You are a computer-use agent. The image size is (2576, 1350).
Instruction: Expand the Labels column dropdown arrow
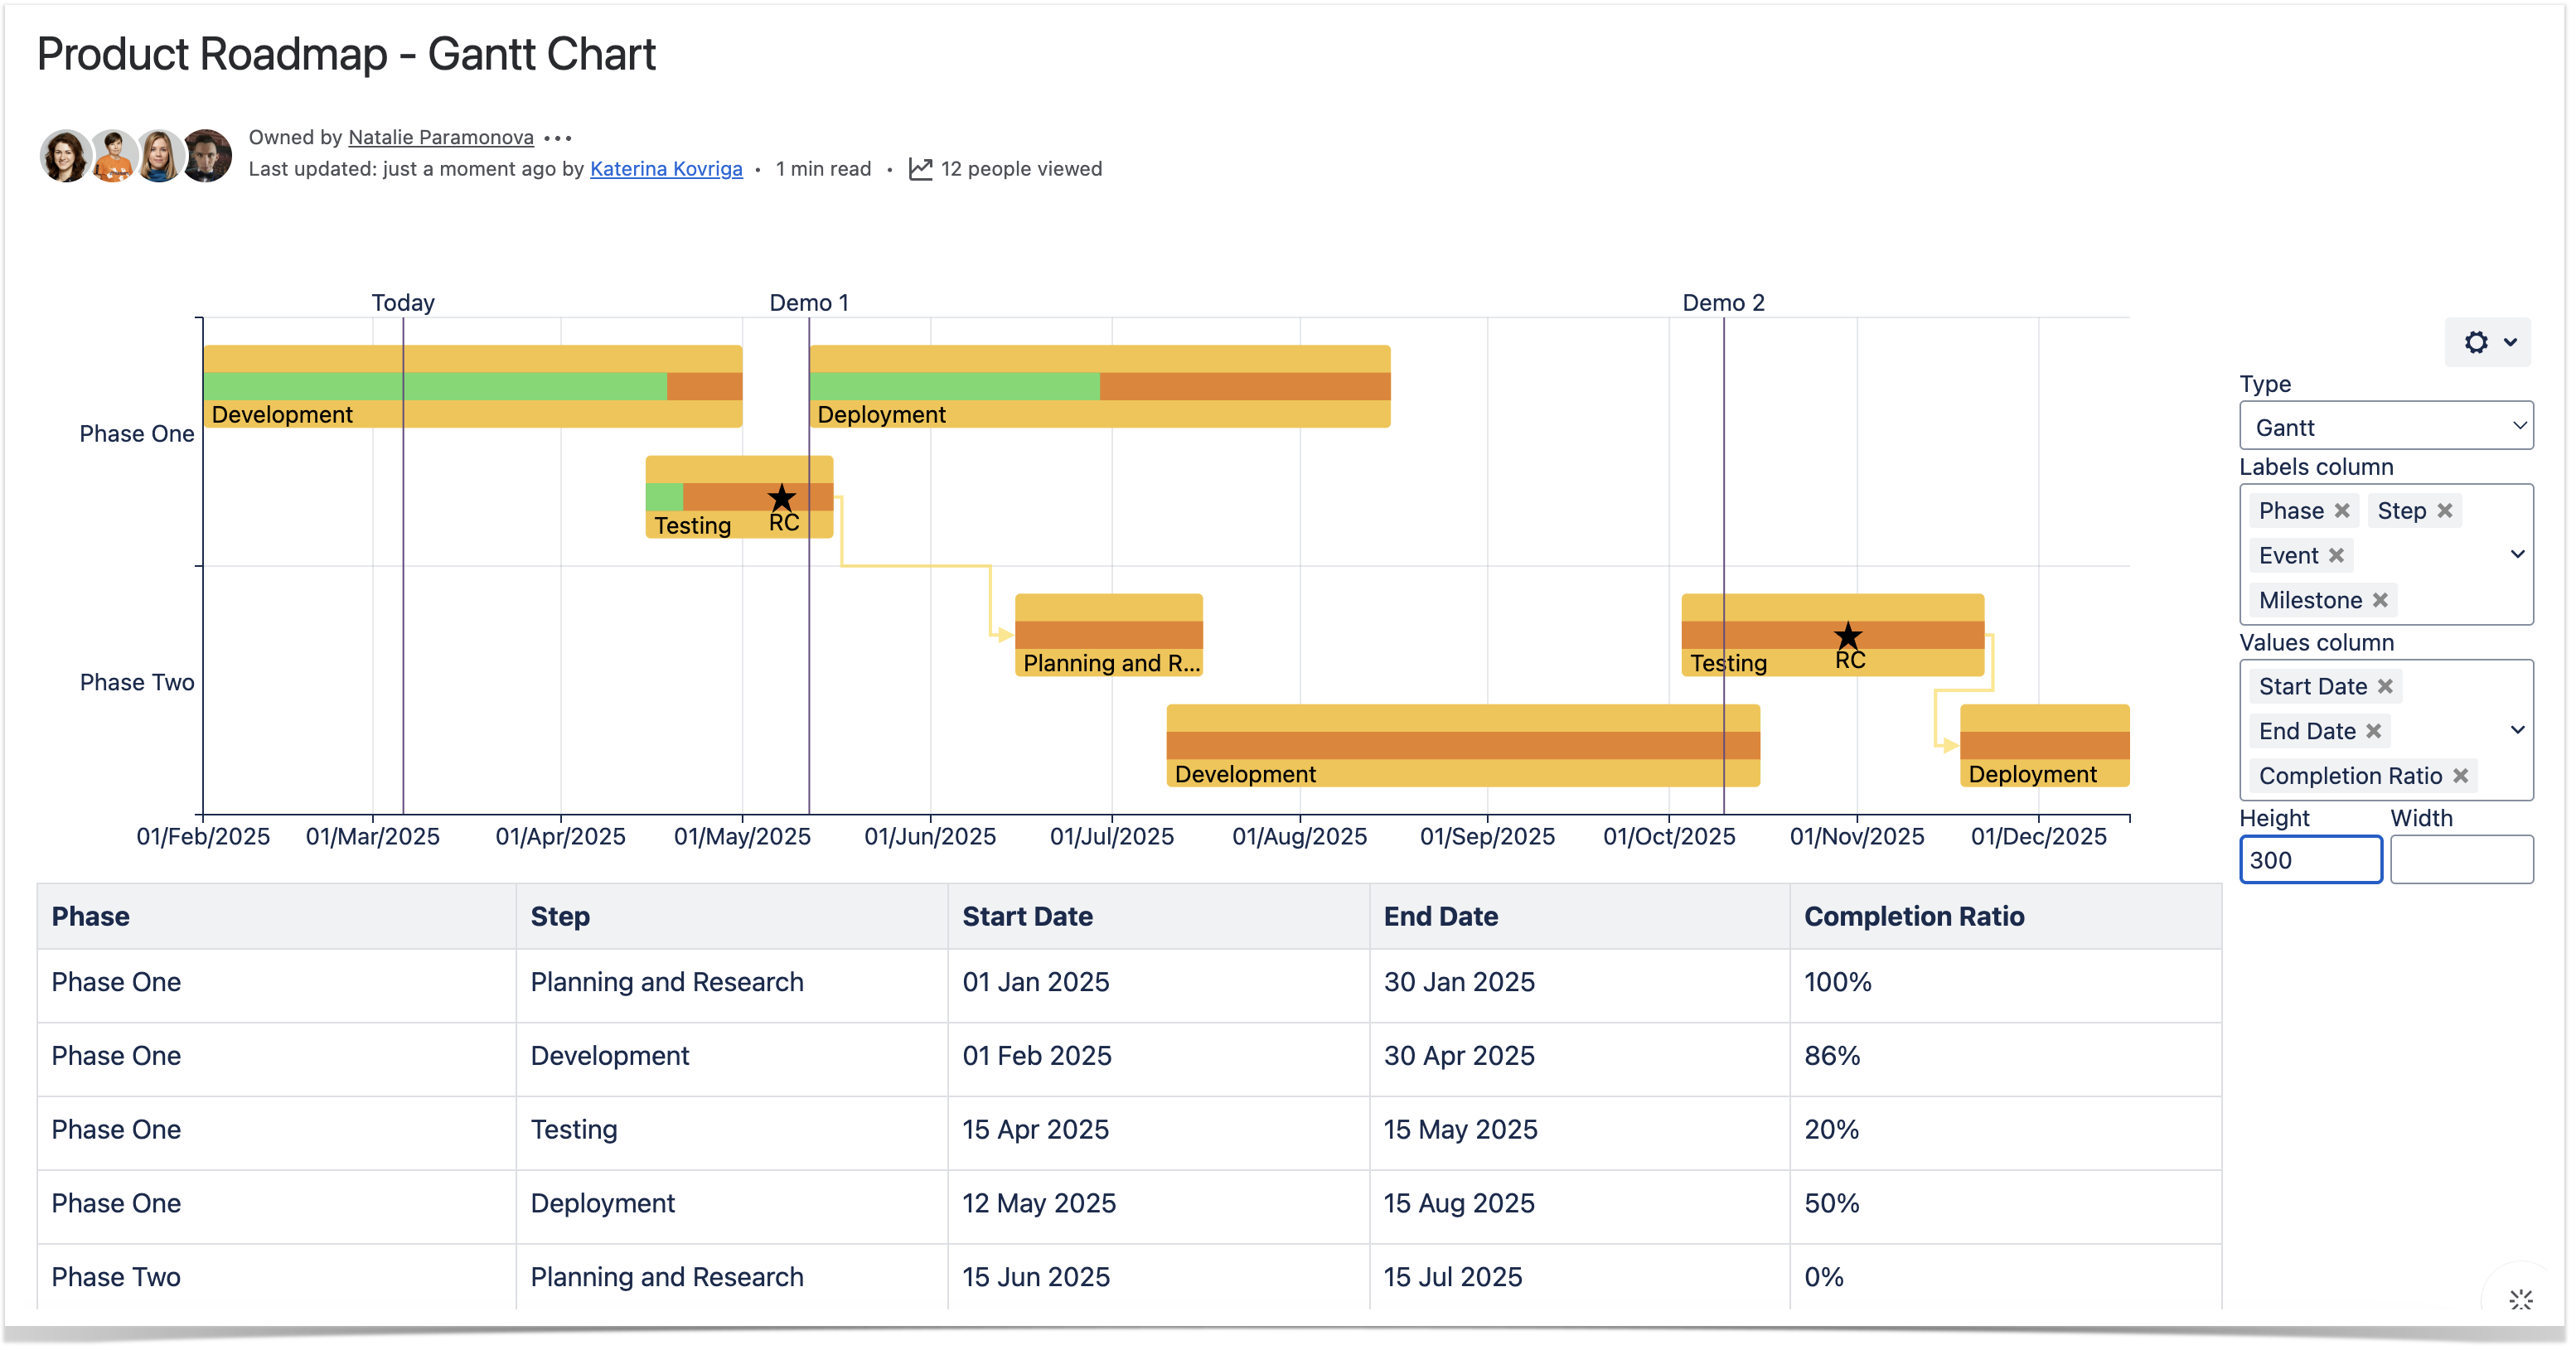[2517, 555]
